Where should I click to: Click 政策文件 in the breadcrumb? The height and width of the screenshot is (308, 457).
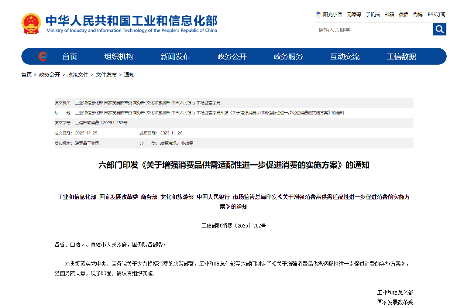tap(78, 75)
